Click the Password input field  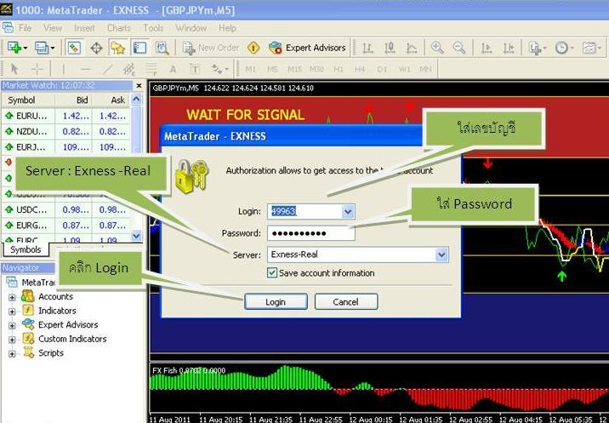(x=311, y=233)
